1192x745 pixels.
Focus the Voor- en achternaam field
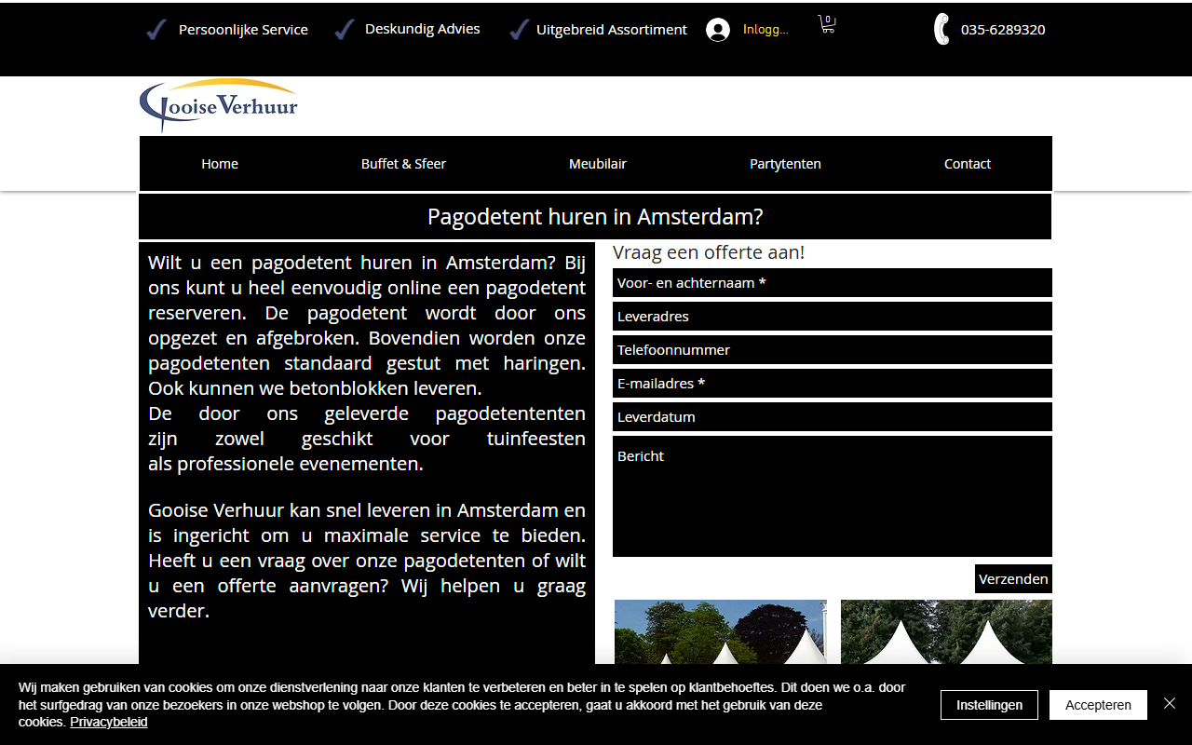pyautogui.click(x=833, y=283)
